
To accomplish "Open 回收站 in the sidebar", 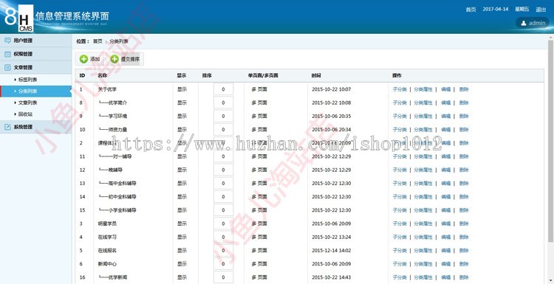I will (25, 114).
